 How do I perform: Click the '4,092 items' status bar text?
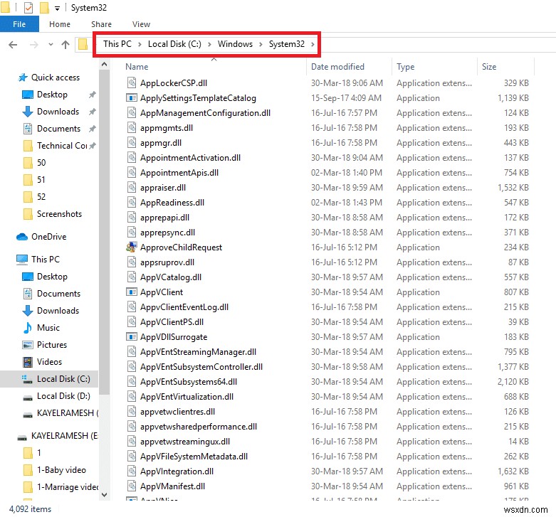(30, 509)
